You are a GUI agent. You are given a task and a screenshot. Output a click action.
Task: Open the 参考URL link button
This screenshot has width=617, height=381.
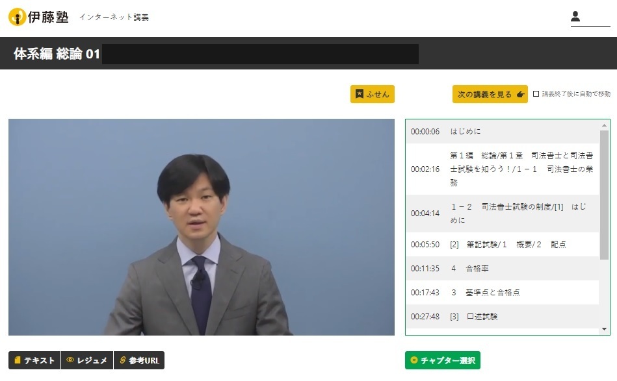(x=138, y=360)
